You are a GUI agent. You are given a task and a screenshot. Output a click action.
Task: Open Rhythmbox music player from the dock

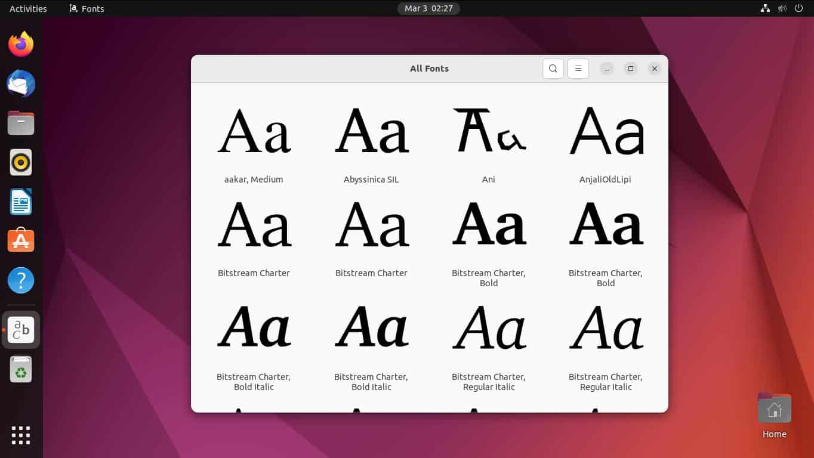pyautogui.click(x=21, y=162)
